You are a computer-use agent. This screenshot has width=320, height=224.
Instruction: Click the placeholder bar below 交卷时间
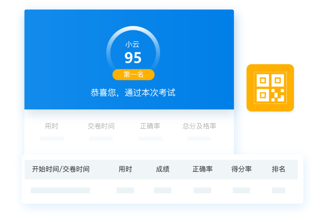tap(101, 139)
